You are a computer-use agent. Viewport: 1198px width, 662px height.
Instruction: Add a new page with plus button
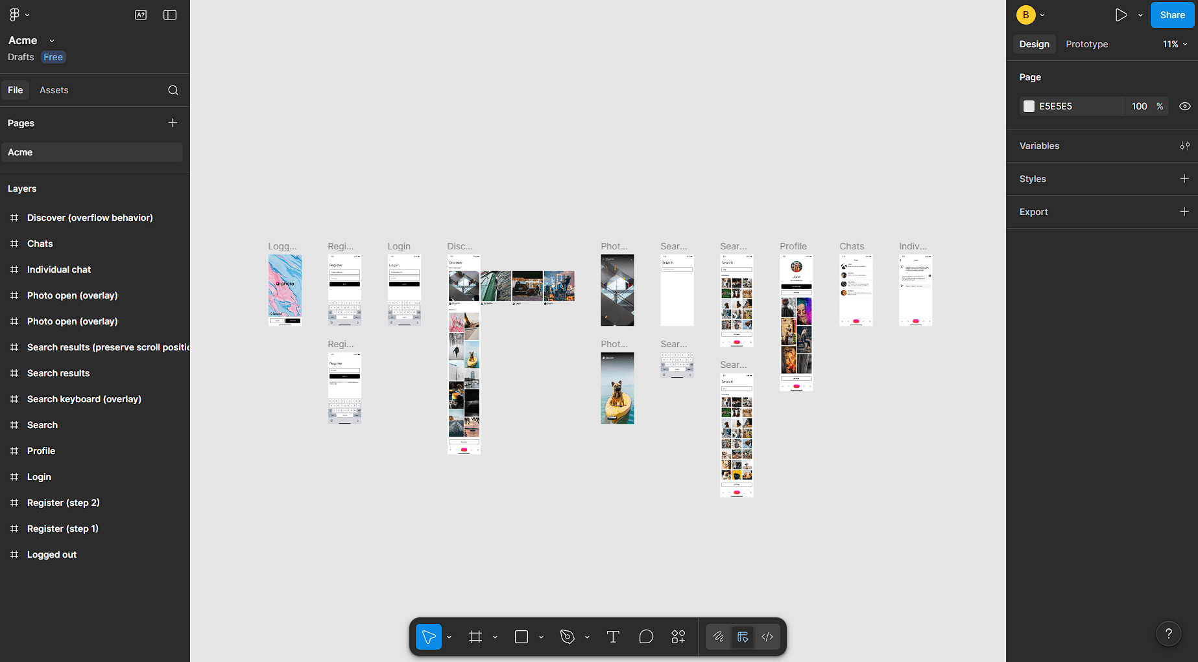pos(173,123)
